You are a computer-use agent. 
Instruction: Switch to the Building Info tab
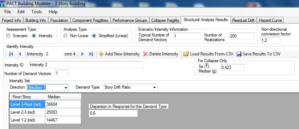click(x=36, y=20)
